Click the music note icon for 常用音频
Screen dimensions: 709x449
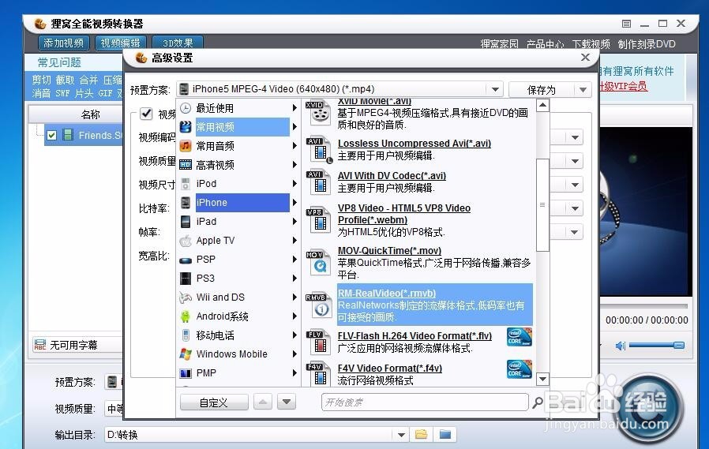(186, 146)
